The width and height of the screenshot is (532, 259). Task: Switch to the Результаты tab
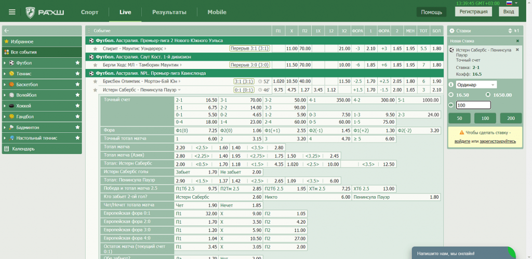coord(169,12)
